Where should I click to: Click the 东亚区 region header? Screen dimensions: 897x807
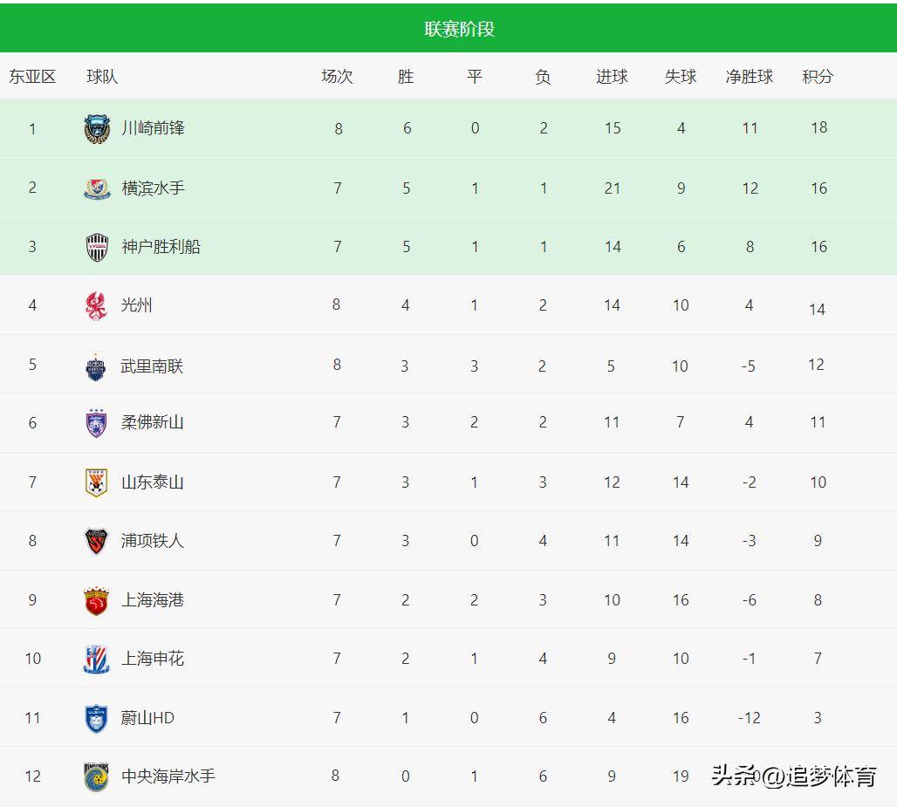pos(32,77)
